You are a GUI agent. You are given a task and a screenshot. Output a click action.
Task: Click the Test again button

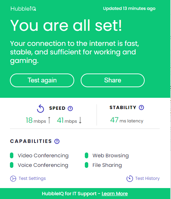point(42,80)
